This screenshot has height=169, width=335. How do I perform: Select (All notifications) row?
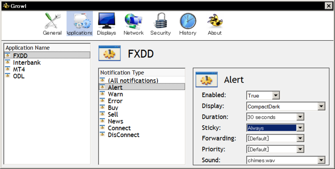tap(142, 81)
